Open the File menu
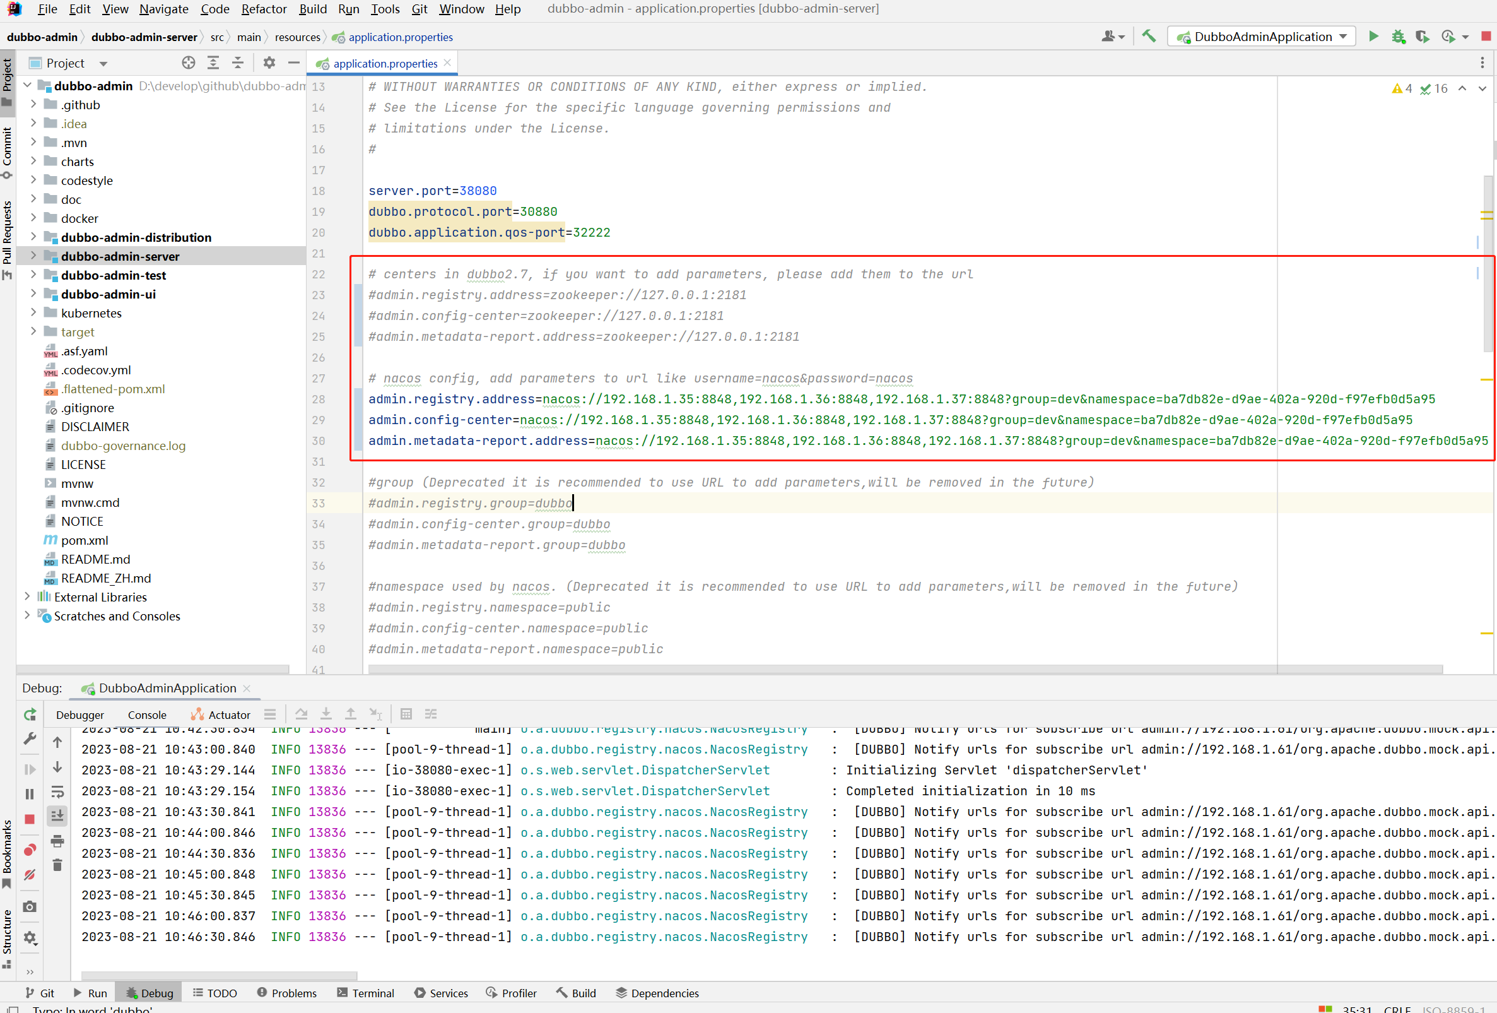This screenshot has width=1497, height=1013. pos(47,9)
